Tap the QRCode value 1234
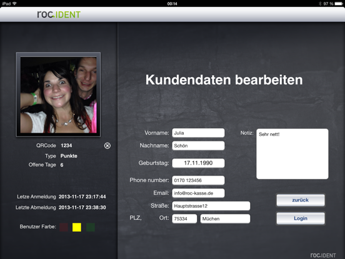 [66, 146]
